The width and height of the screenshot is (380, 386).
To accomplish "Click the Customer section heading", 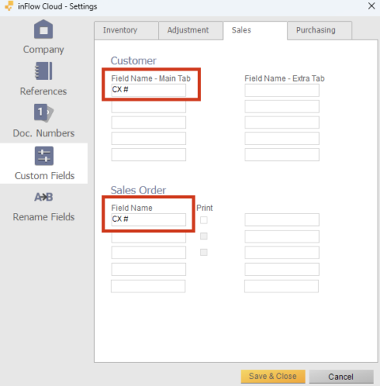I will tap(134, 61).
